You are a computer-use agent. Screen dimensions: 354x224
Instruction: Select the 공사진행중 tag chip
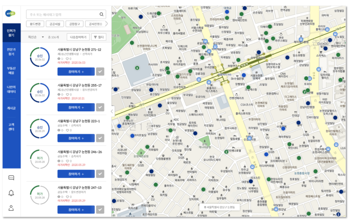(95, 24)
